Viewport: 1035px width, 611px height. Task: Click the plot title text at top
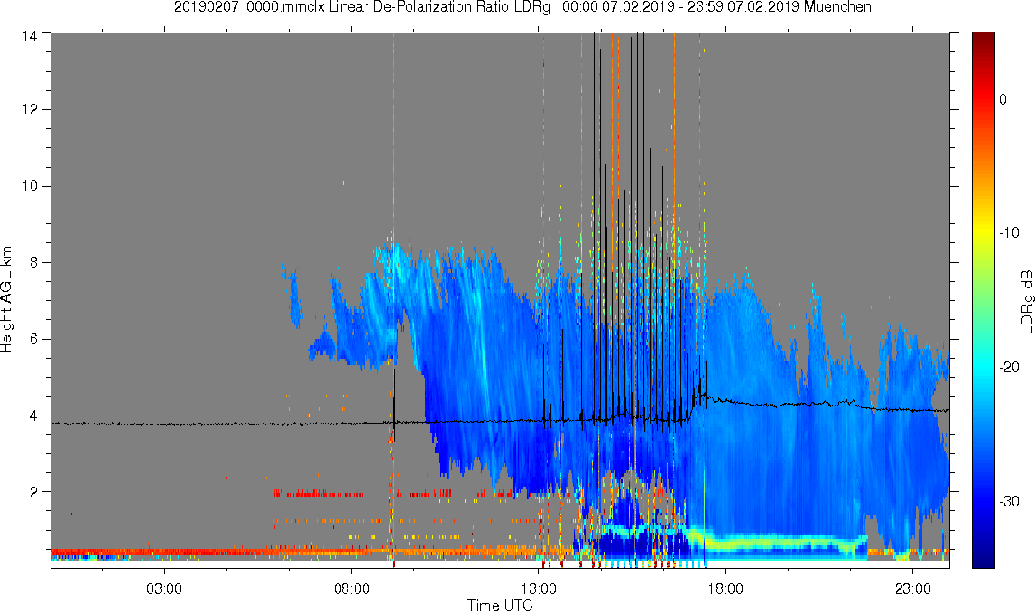coord(522,7)
